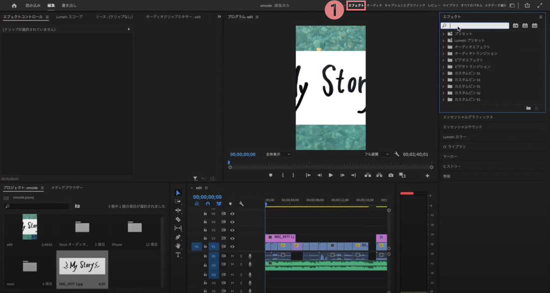
Task: Select the Selection (arrow) tool
Action: (178, 193)
